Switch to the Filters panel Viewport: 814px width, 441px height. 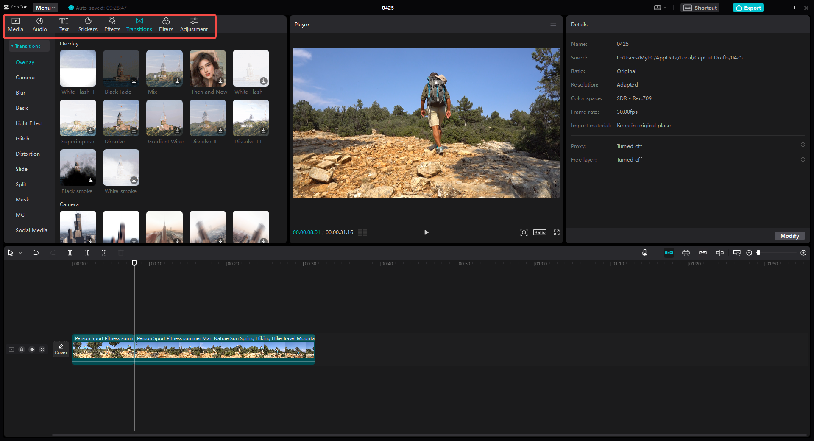166,24
